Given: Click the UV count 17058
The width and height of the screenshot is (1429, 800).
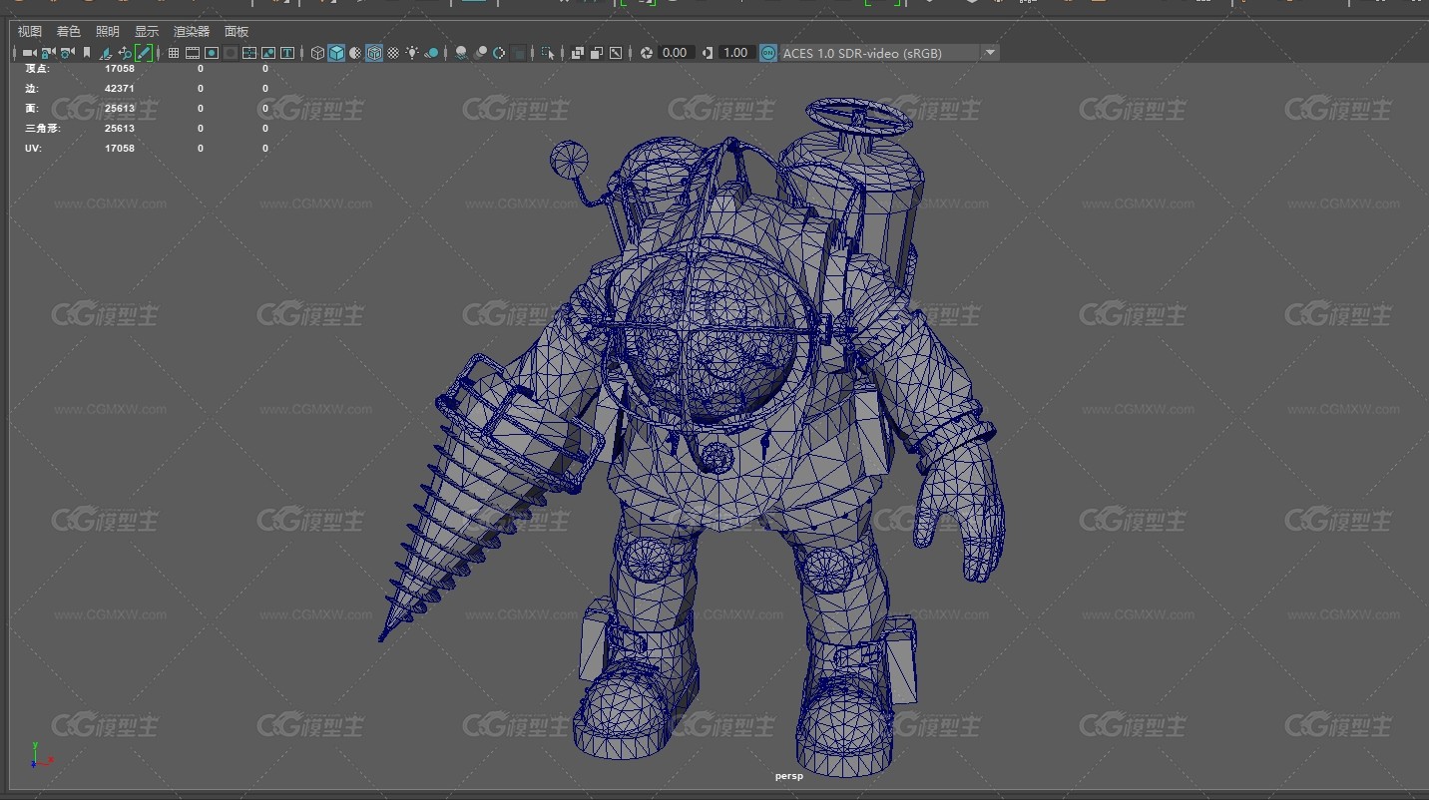Looking at the screenshot, I should 120,149.
